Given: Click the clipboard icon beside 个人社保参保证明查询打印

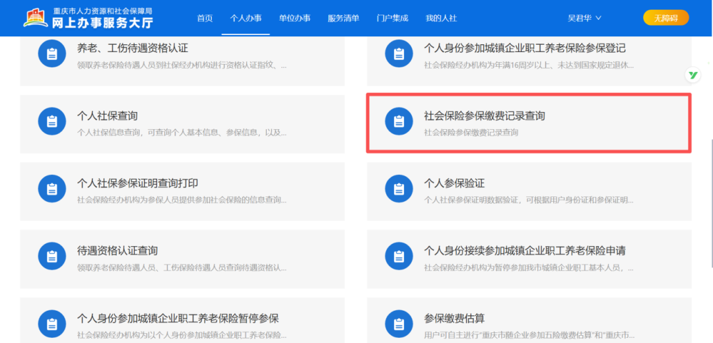Looking at the screenshot, I should (52, 189).
